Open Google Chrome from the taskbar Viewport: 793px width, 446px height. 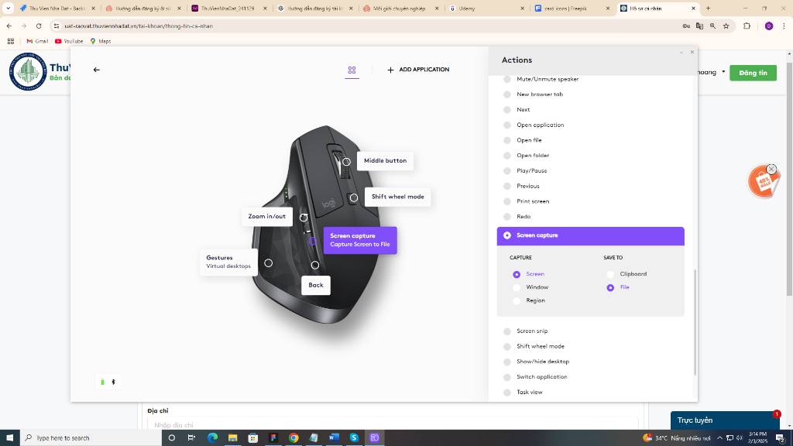click(294, 437)
